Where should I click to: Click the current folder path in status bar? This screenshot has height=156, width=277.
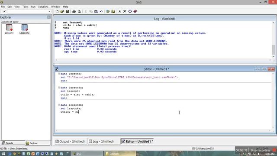click(x=203, y=149)
